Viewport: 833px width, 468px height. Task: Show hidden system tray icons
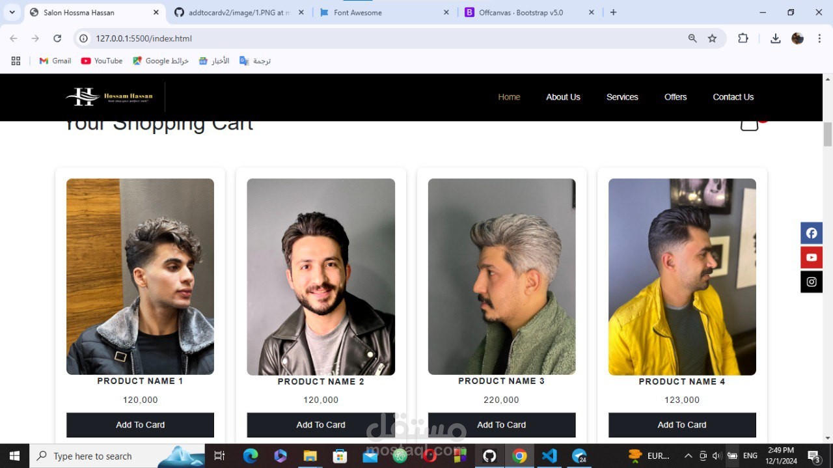pos(688,456)
